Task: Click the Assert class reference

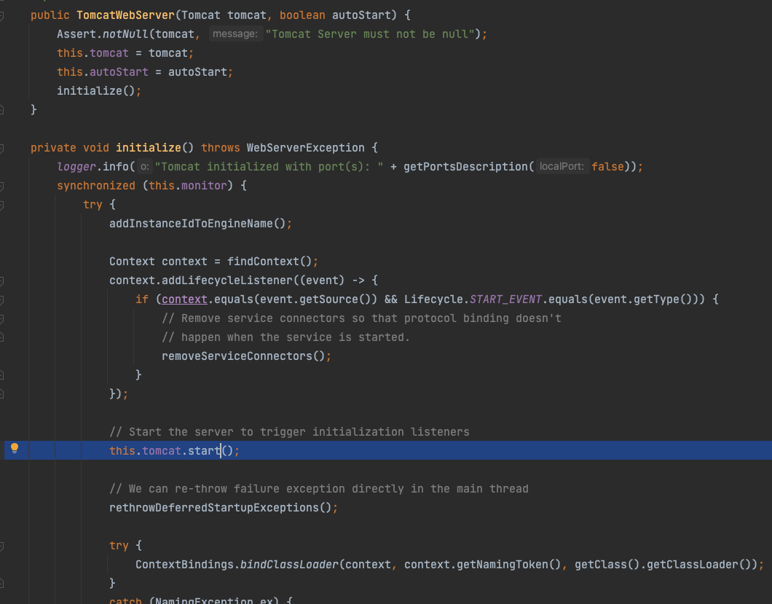Action: coord(76,34)
